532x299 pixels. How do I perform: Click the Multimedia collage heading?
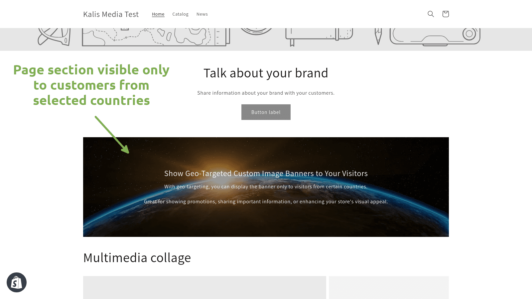[137, 258]
